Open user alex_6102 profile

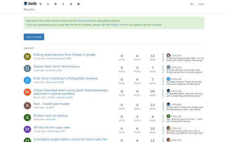point(51,119)
